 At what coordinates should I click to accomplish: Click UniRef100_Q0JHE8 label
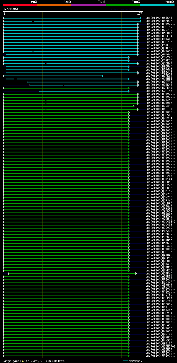coord(159,79)
